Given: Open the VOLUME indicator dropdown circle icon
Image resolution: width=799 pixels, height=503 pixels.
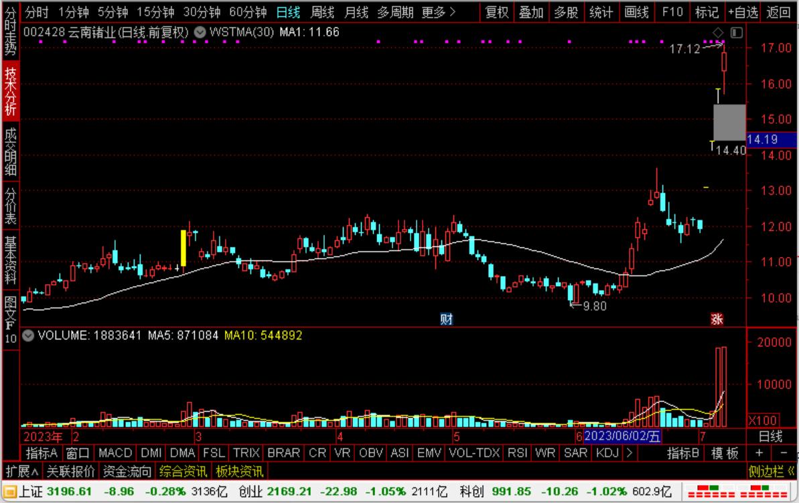Looking at the screenshot, I should (x=29, y=336).
